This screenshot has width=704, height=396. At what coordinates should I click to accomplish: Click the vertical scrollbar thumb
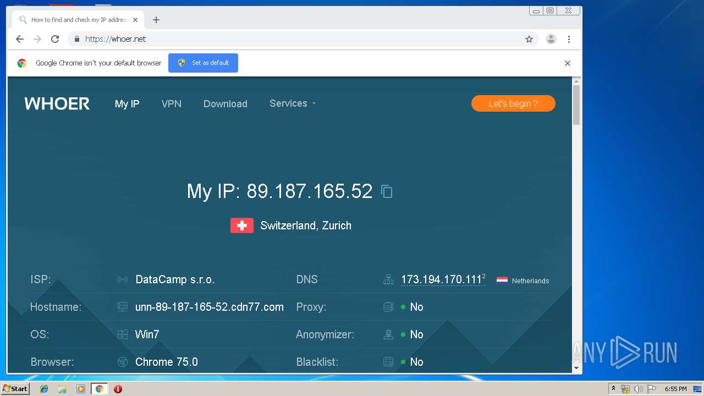[576, 106]
